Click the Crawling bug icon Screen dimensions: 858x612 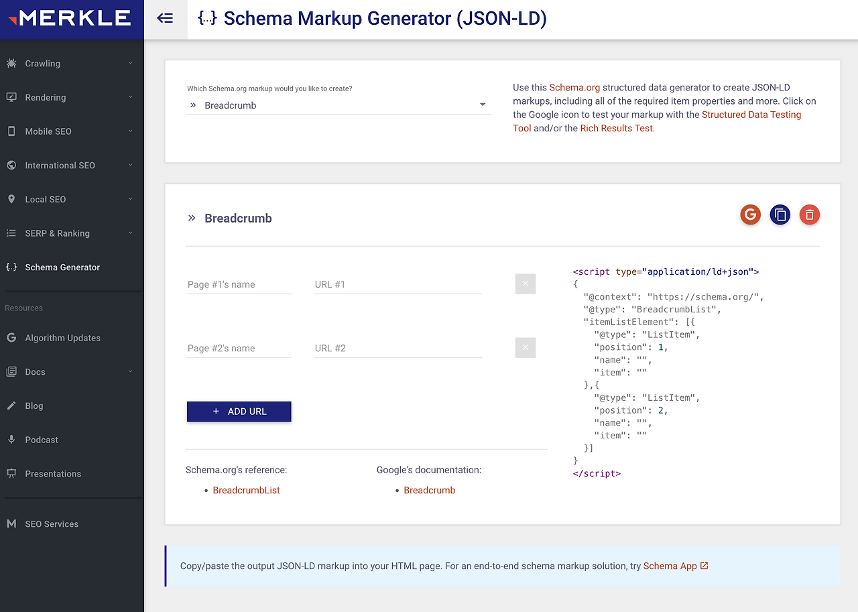tap(11, 63)
